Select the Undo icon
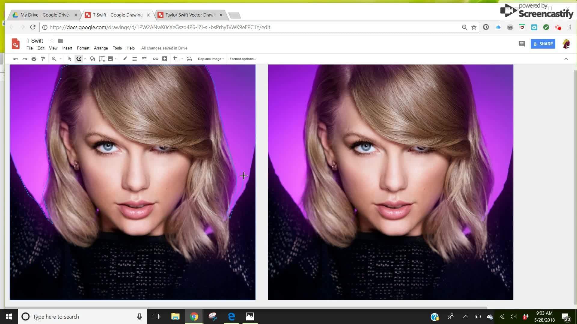 click(16, 58)
